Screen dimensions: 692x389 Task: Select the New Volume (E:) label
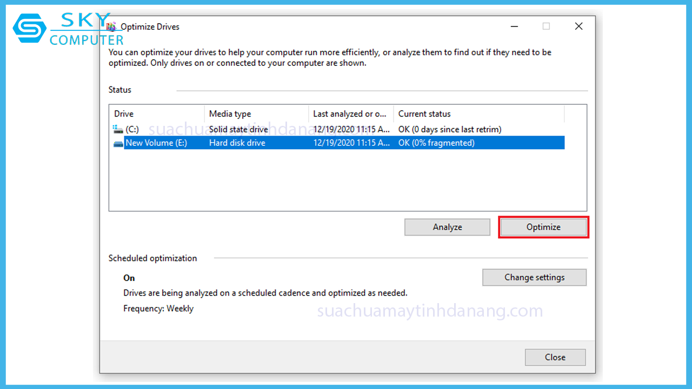tap(156, 143)
